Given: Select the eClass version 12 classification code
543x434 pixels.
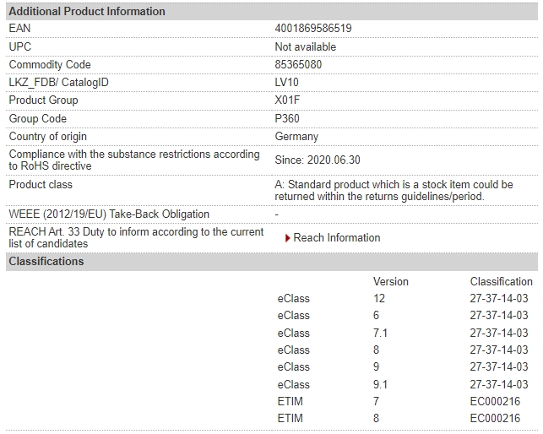Looking at the screenshot, I should click(499, 298).
